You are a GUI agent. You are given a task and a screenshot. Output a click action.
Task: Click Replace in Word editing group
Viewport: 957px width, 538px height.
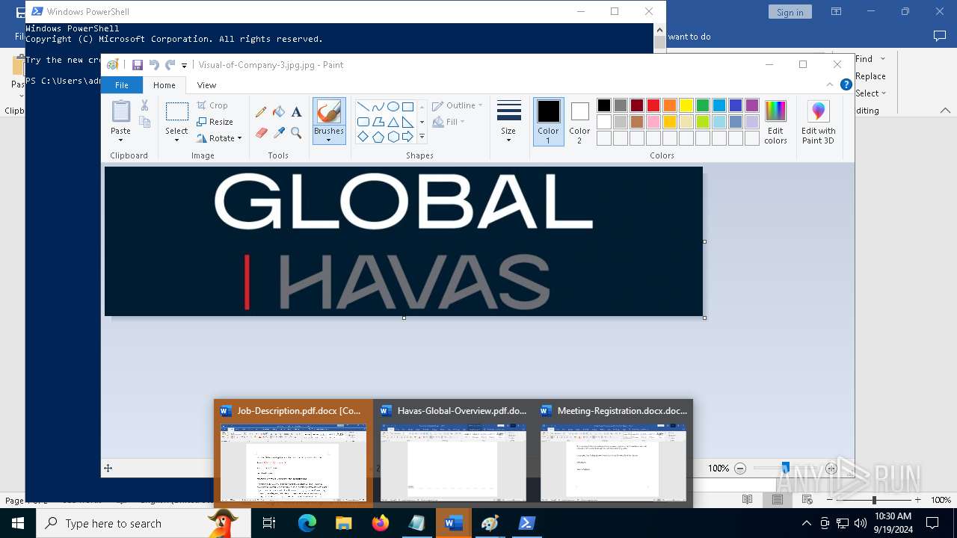(870, 76)
